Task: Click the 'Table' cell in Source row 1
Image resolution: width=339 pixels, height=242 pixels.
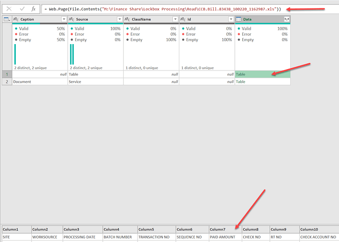Action: point(96,74)
